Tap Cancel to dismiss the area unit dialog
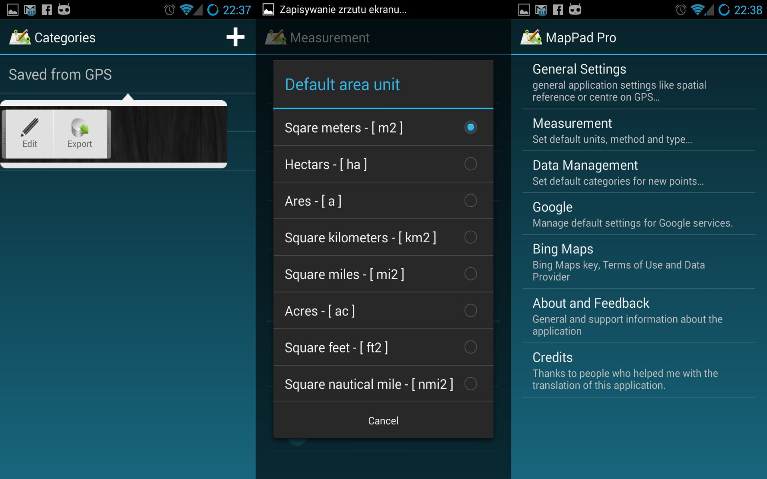The height and width of the screenshot is (479, 767). pyautogui.click(x=383, y=420)
